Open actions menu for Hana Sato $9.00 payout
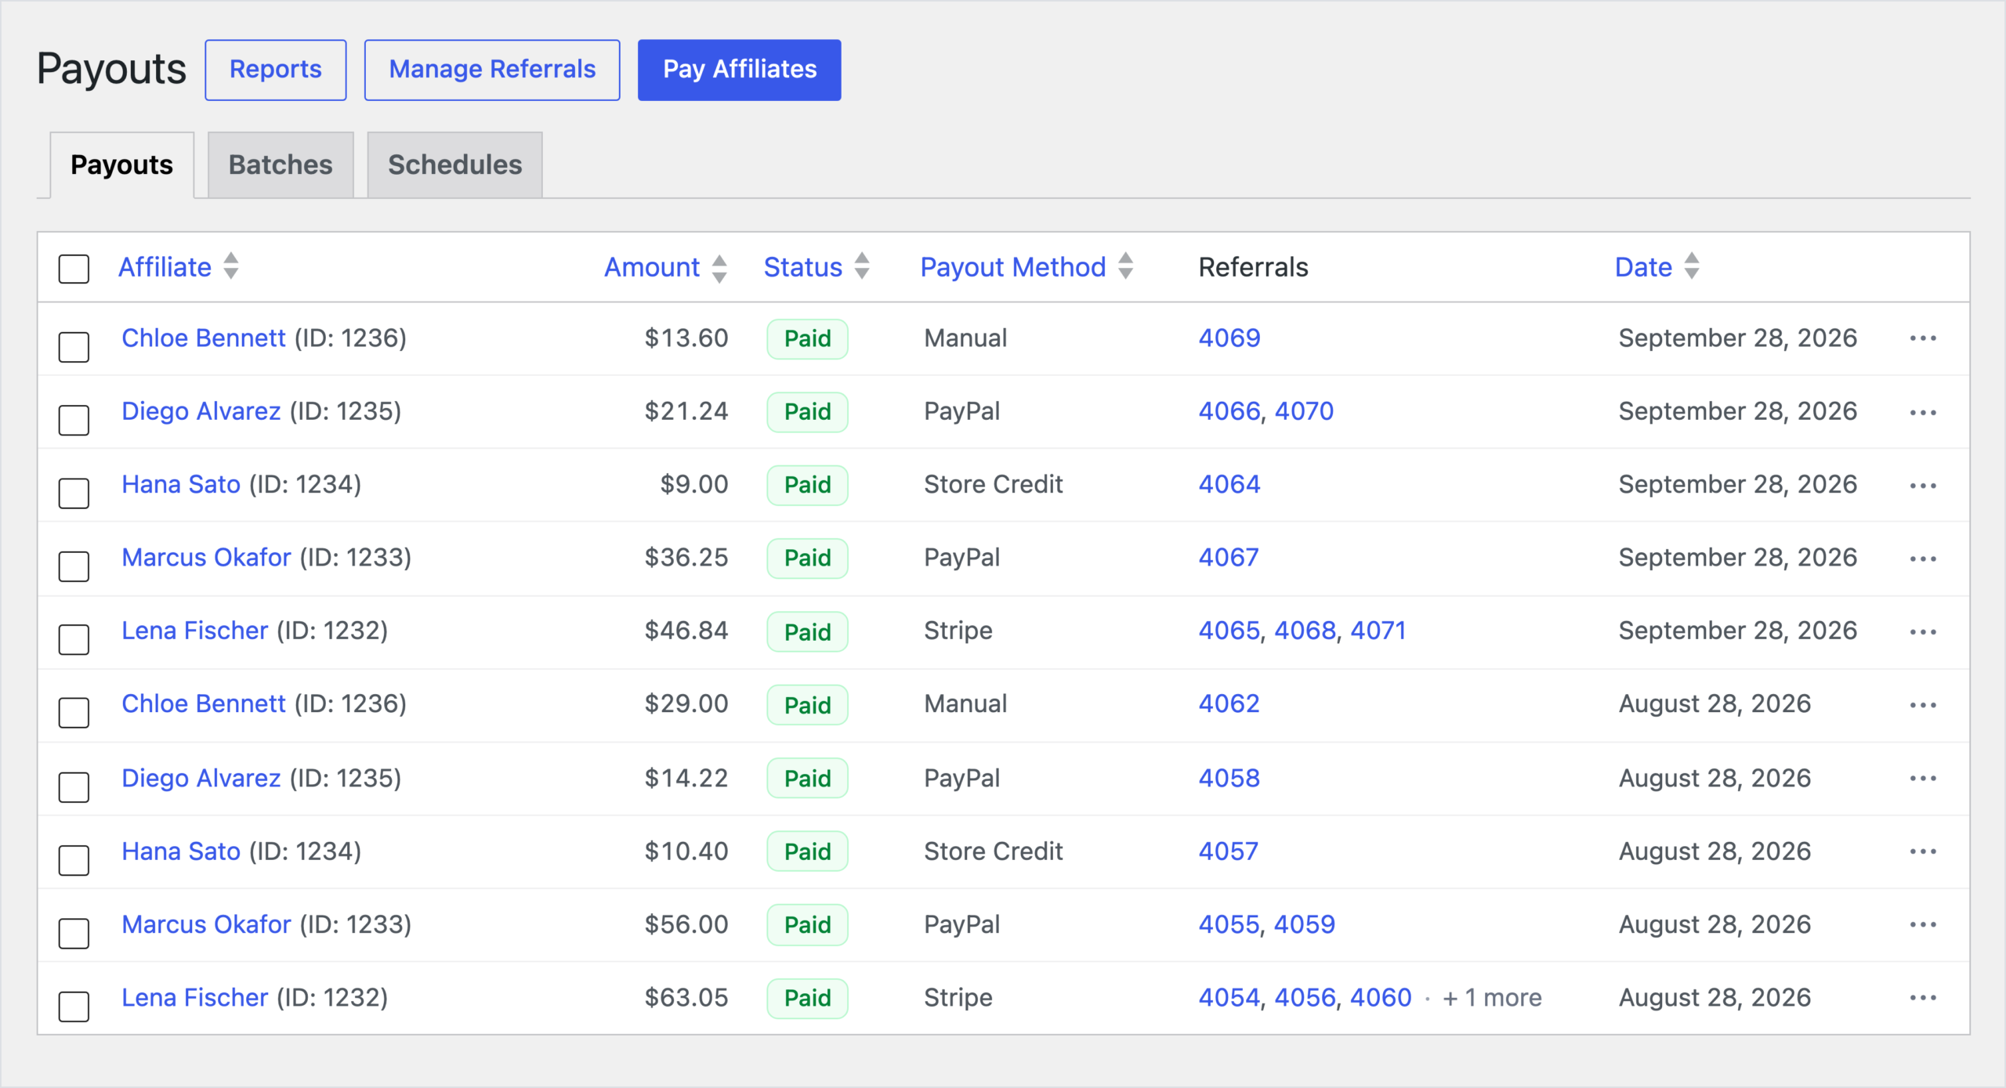This screenshot has height=1088, width=2006. [1922, 486]
